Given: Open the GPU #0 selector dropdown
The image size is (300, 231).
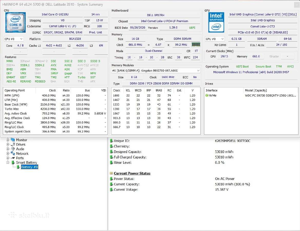Looking at the screenshot, I should pos(215,39).
